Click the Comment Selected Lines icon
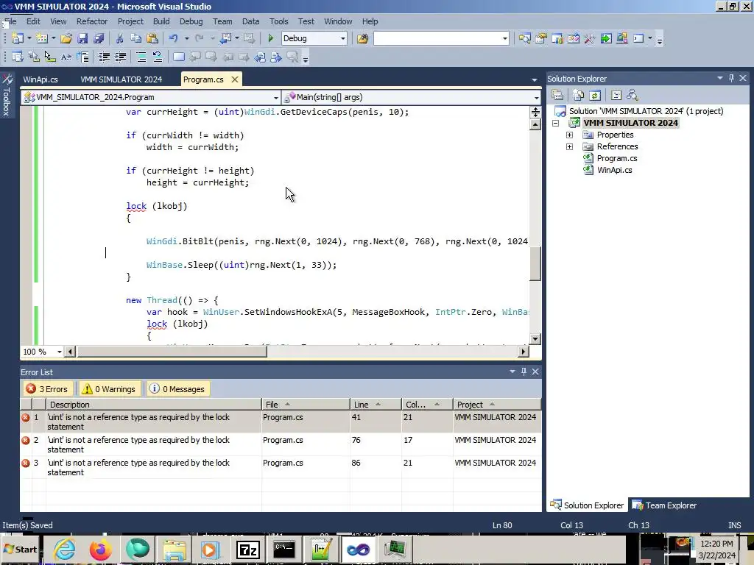754x565 pixels. [x=141, y=57]
